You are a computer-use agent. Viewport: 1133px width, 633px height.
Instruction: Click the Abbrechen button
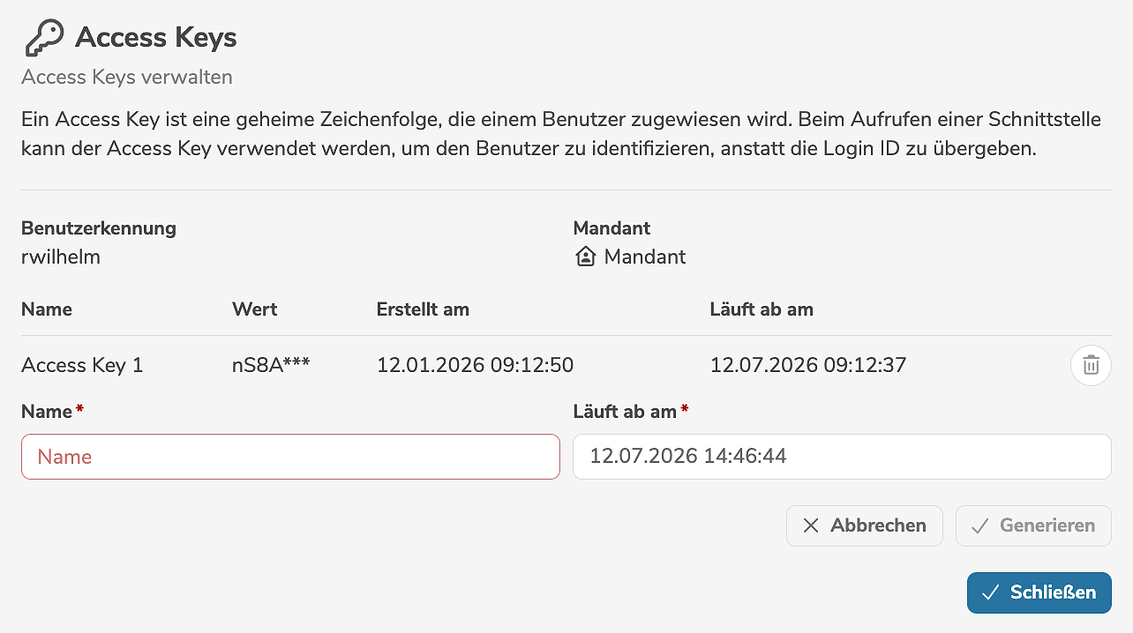pyautogui.click(x=864, y=525)
